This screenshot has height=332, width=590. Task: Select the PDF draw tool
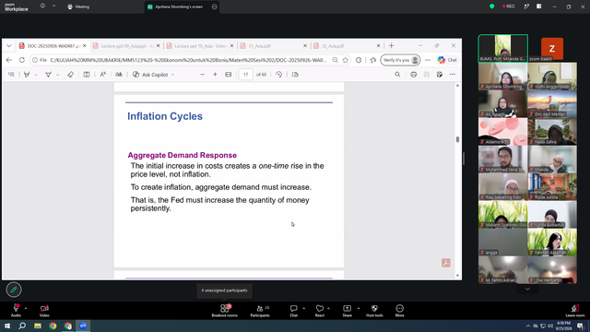pos(48,75)
